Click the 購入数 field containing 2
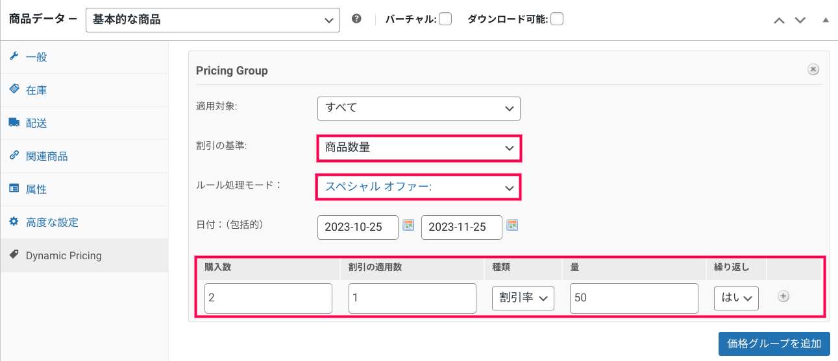838x361 pixels. coord(268,298)
